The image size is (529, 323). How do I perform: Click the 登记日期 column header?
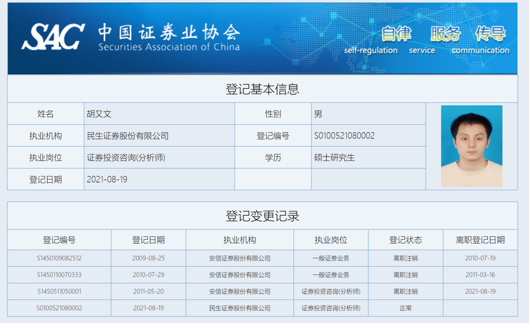(x=148, y=239)
